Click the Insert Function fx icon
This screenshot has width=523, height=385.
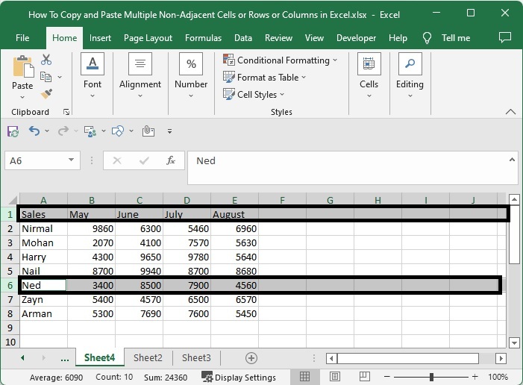(170, 160)
